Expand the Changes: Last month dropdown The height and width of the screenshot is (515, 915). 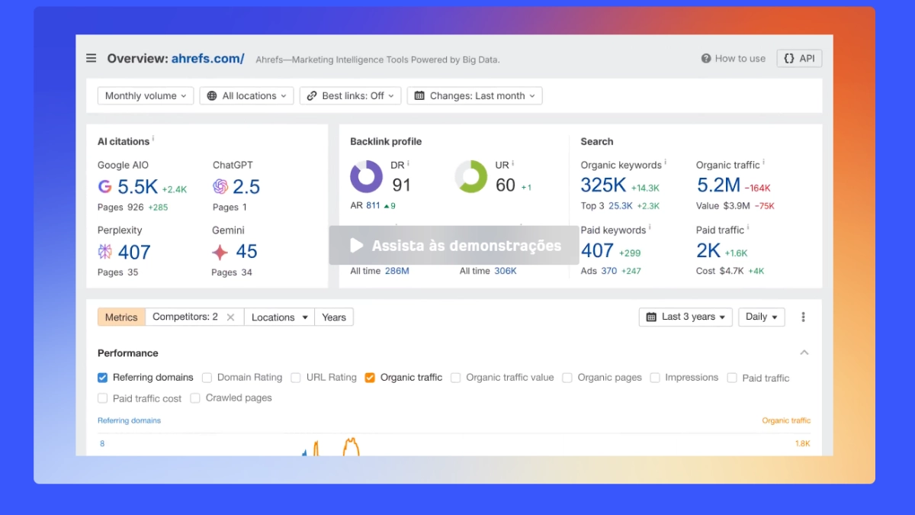pyautogui.click(x=474, y=95)
